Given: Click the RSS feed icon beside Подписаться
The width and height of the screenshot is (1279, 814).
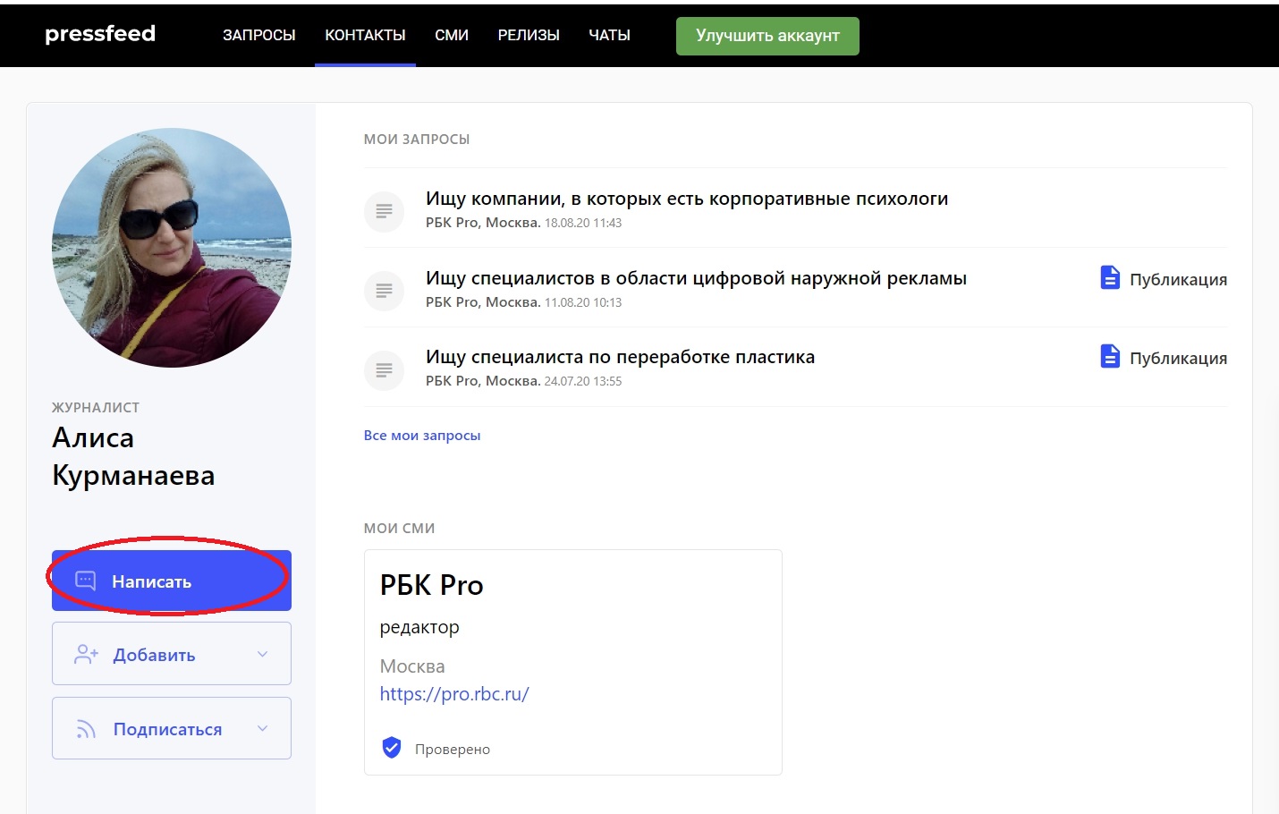Looking at the screenshot, I should click(x=86, y=729).
